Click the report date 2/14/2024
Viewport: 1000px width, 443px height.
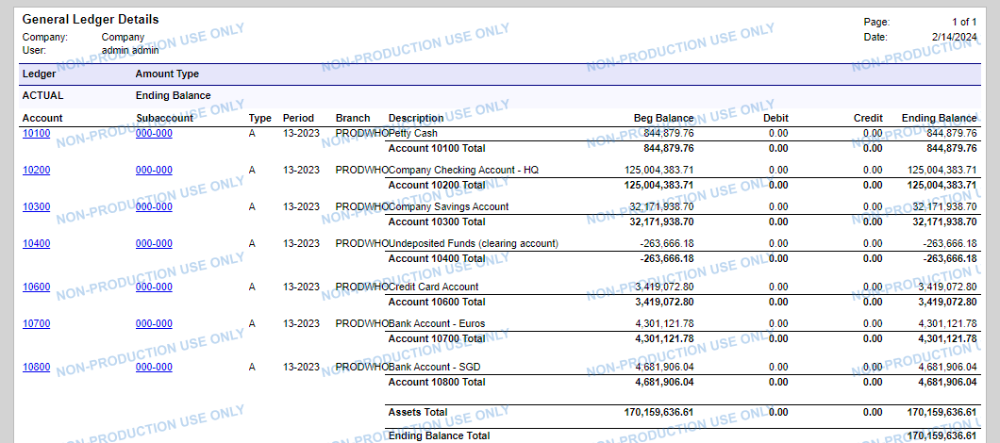(954, 38)
